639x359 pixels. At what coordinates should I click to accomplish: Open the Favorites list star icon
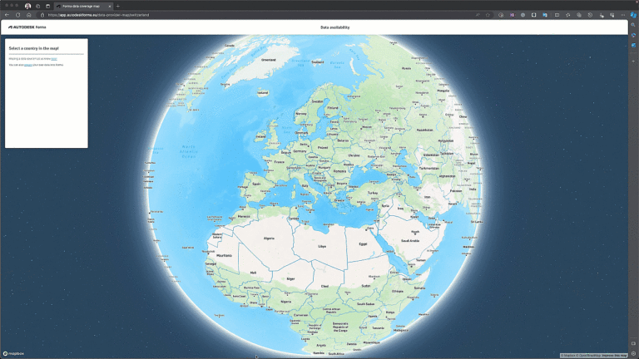pyautogui.click(x=567, y=15)
